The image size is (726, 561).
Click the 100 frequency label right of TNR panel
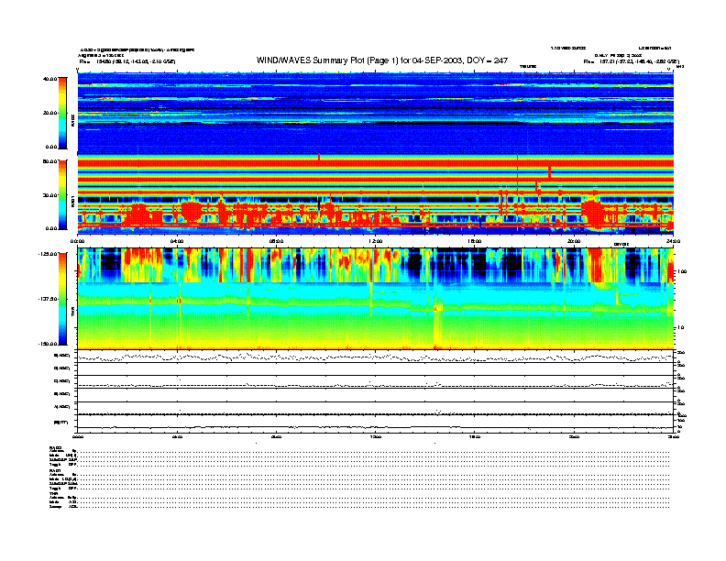[682, 271]
